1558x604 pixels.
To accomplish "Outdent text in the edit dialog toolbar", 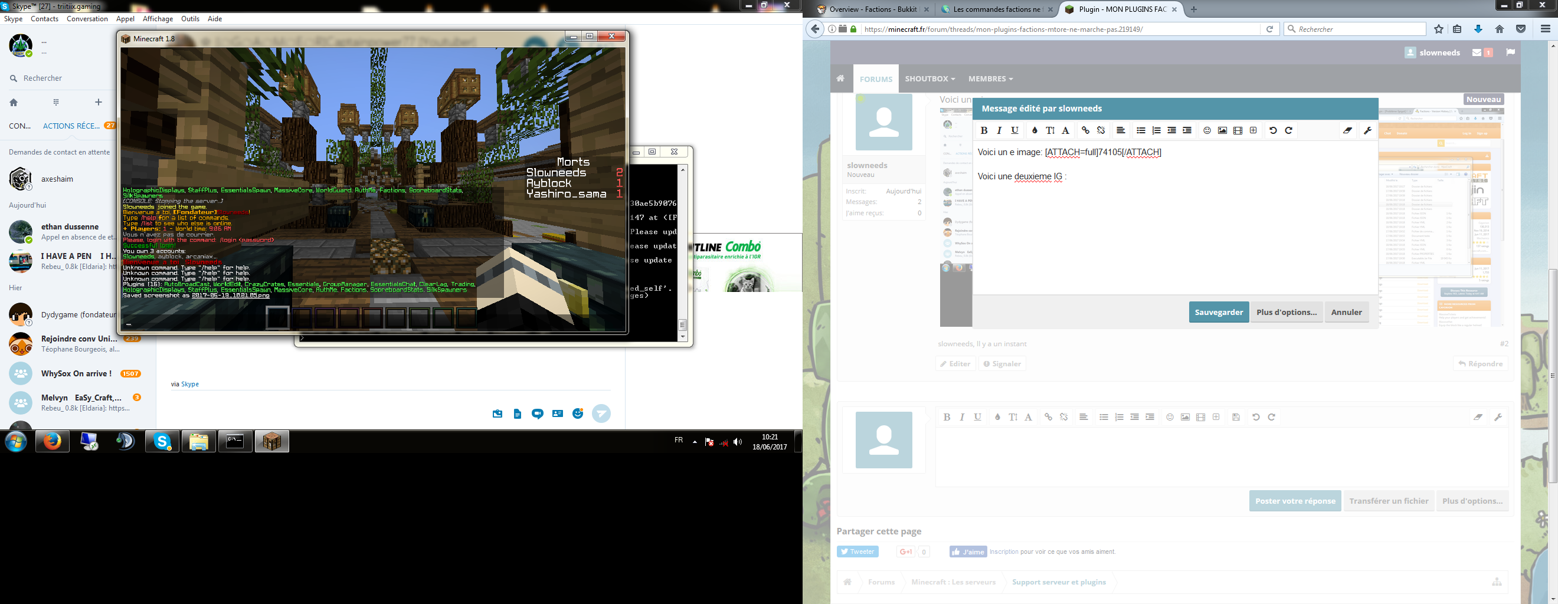I will tap(1171, 130).
